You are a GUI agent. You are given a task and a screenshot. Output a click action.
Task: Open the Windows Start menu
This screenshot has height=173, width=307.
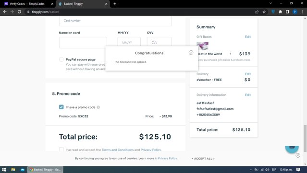(4, 170)
